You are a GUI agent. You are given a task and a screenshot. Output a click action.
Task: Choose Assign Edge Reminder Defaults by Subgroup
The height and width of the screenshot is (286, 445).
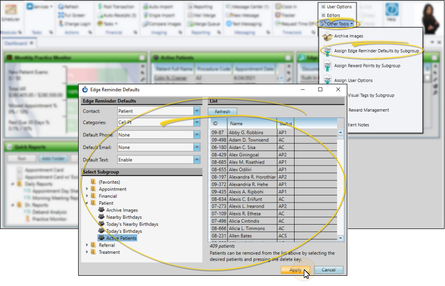point(376,51)
